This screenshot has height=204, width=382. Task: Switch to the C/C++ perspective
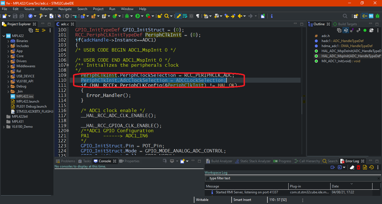tap(365, 16)
